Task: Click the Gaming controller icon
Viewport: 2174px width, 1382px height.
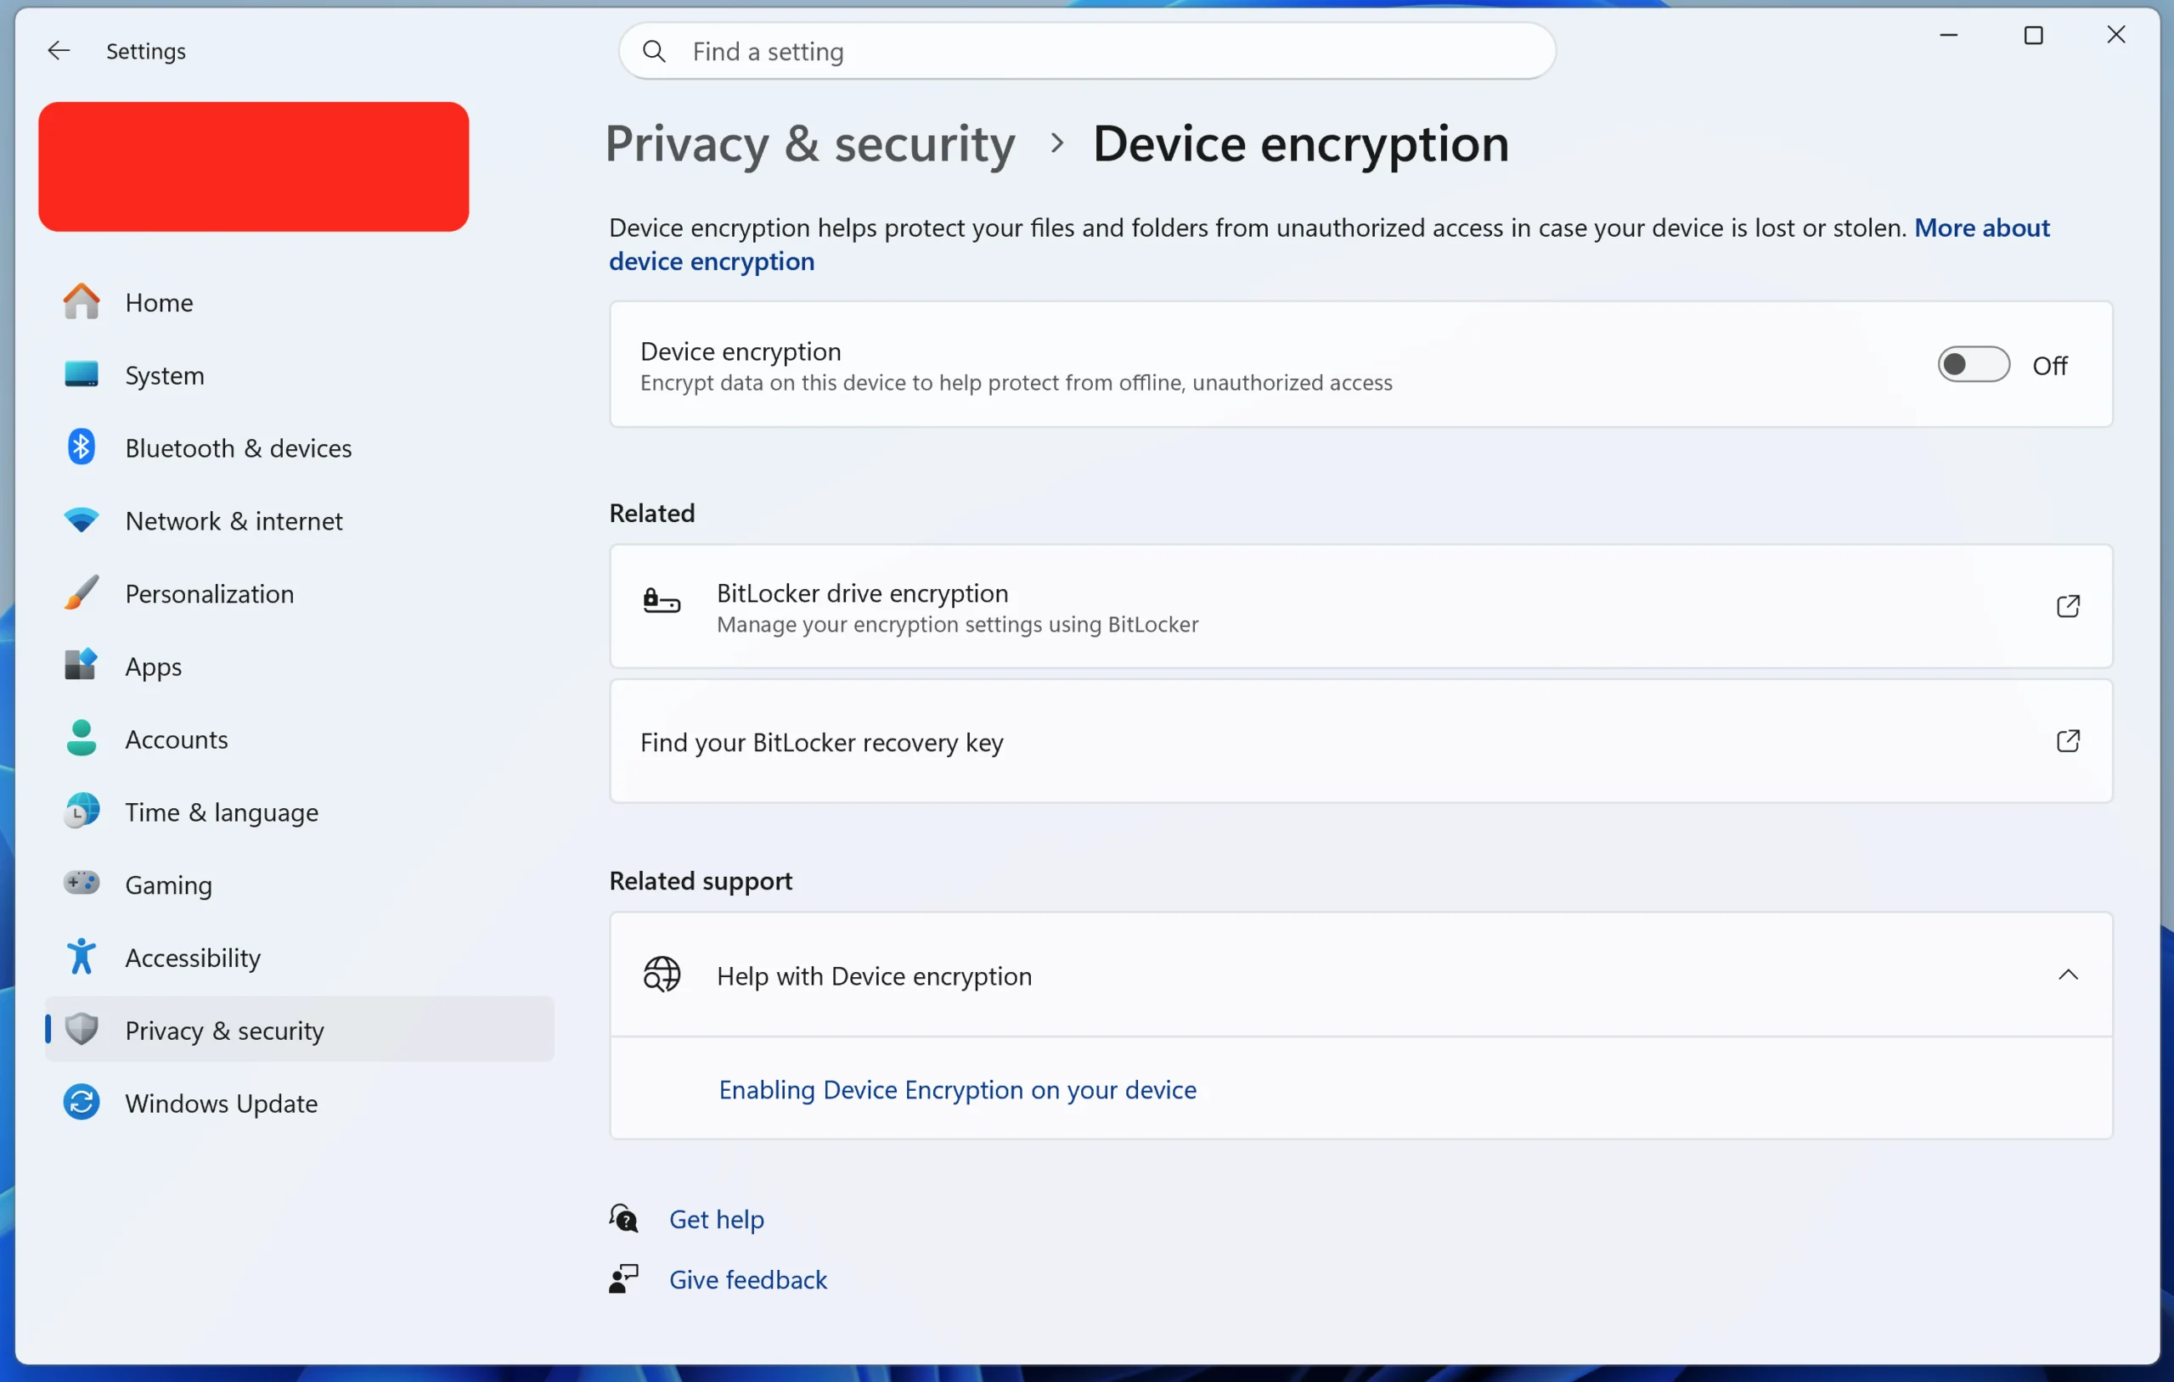Action: pos(82,883)
